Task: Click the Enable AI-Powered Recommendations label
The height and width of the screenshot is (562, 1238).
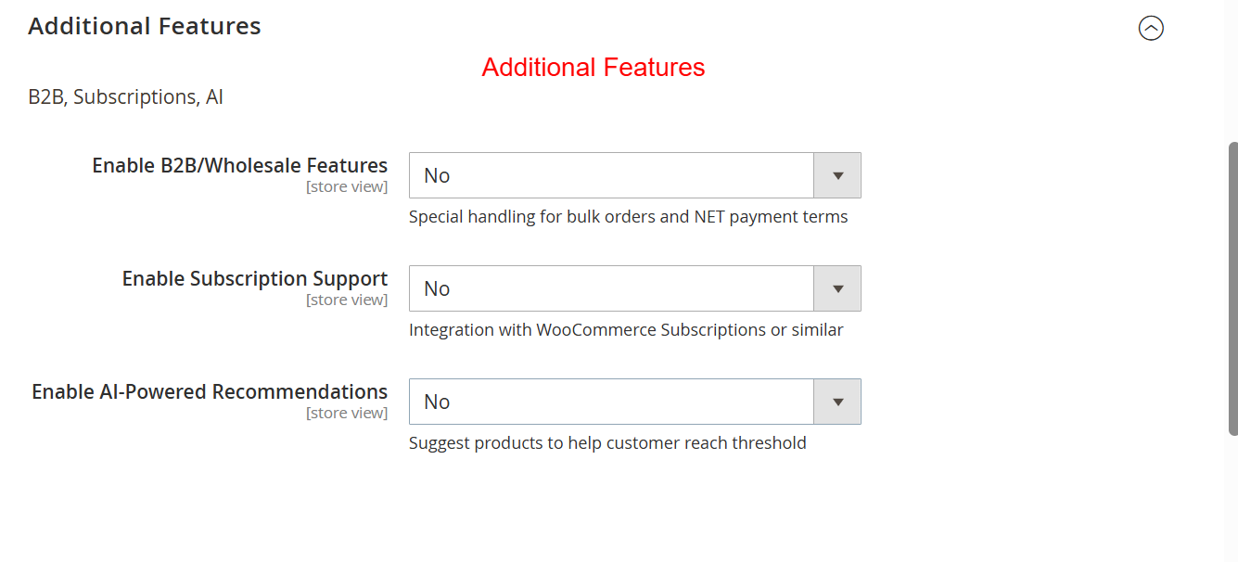Action: coord(210,392)
